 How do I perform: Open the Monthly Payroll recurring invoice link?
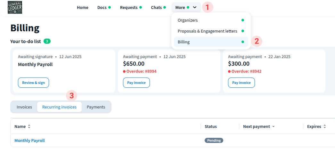coord(29,140)
